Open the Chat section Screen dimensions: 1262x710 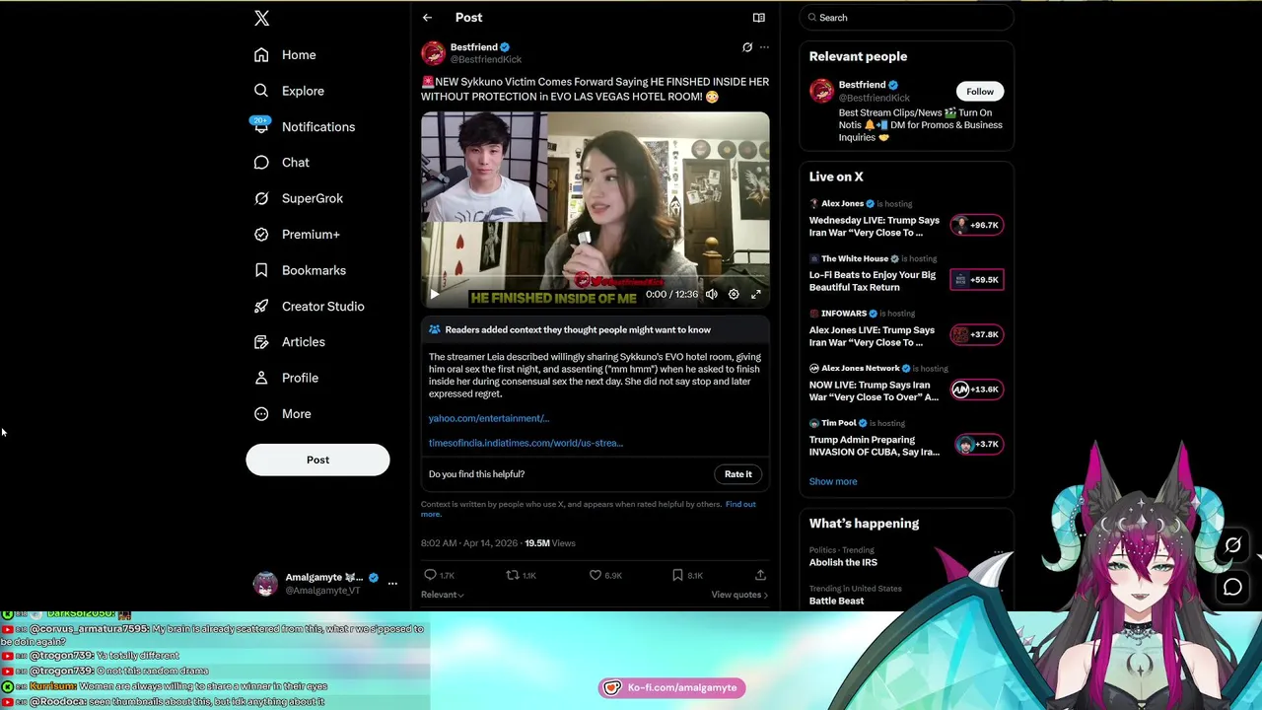coord(282,163)
